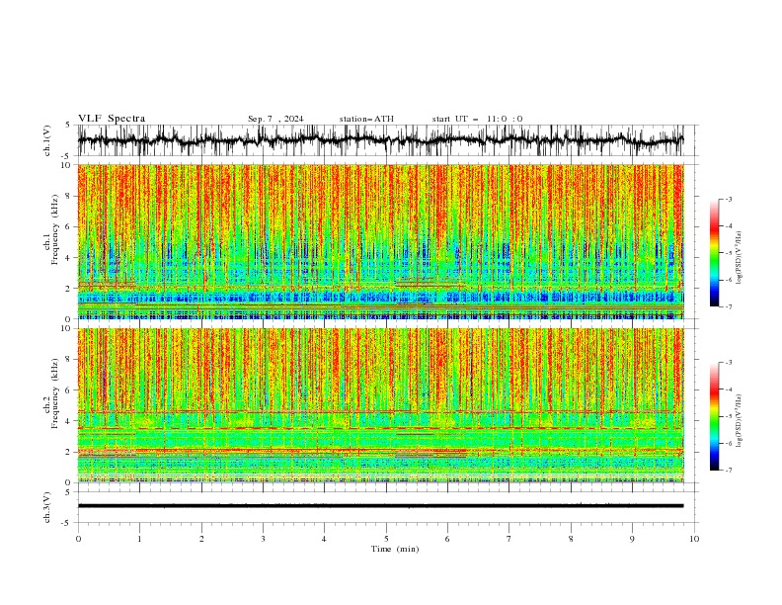Click the ch.1 PSD color bar
This screenshot has height=605, width=782.
click(x=714, y=253)
